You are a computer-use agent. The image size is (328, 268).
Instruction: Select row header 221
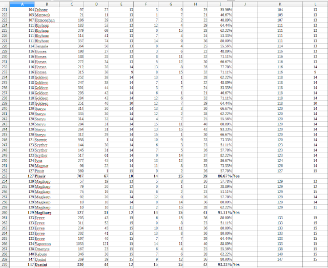click(5, 10)
